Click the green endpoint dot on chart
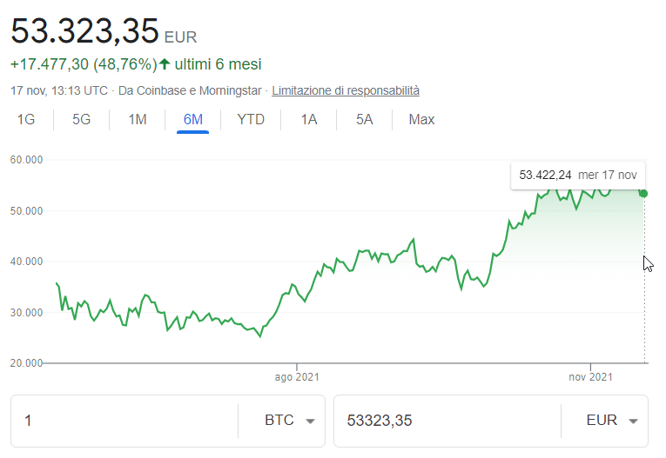Screen dimensions: 666x458 click(643, 193)
